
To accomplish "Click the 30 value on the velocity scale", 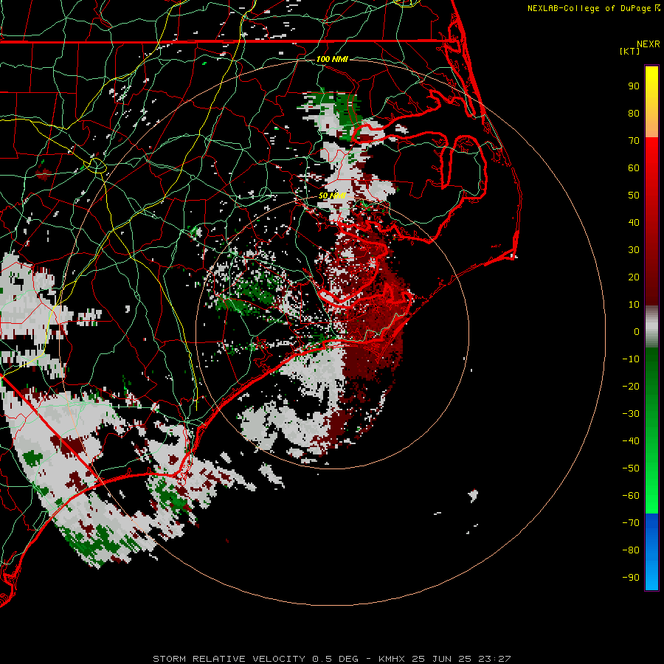I will point(634,250).
